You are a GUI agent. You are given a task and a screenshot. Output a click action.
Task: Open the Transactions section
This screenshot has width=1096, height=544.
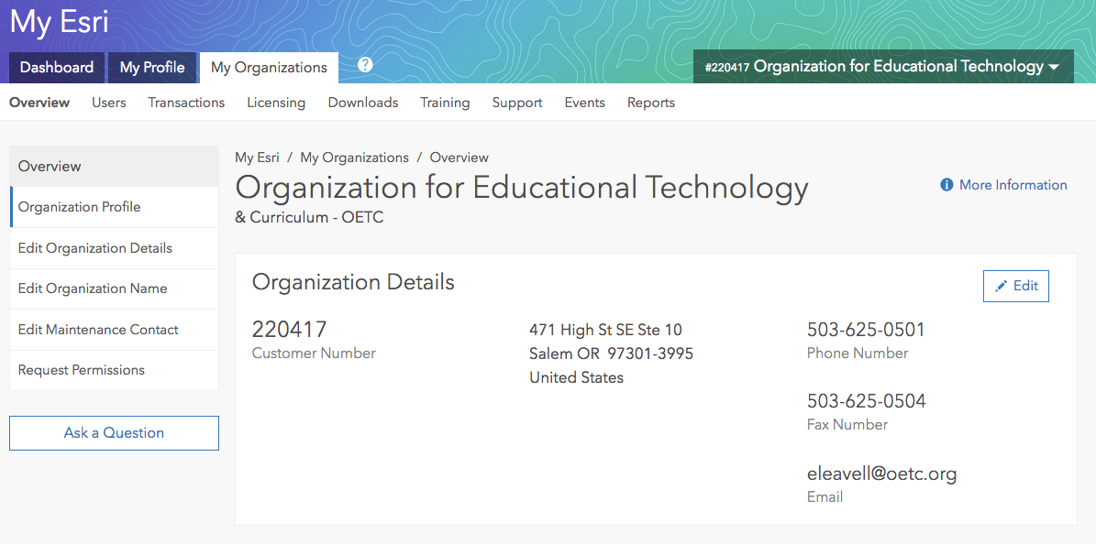[186, 103]
